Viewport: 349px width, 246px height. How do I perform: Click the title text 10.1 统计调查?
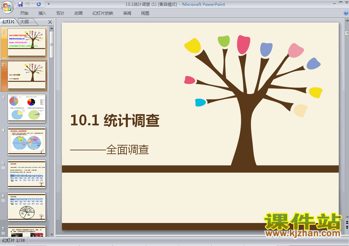click(x=115, y=120)
